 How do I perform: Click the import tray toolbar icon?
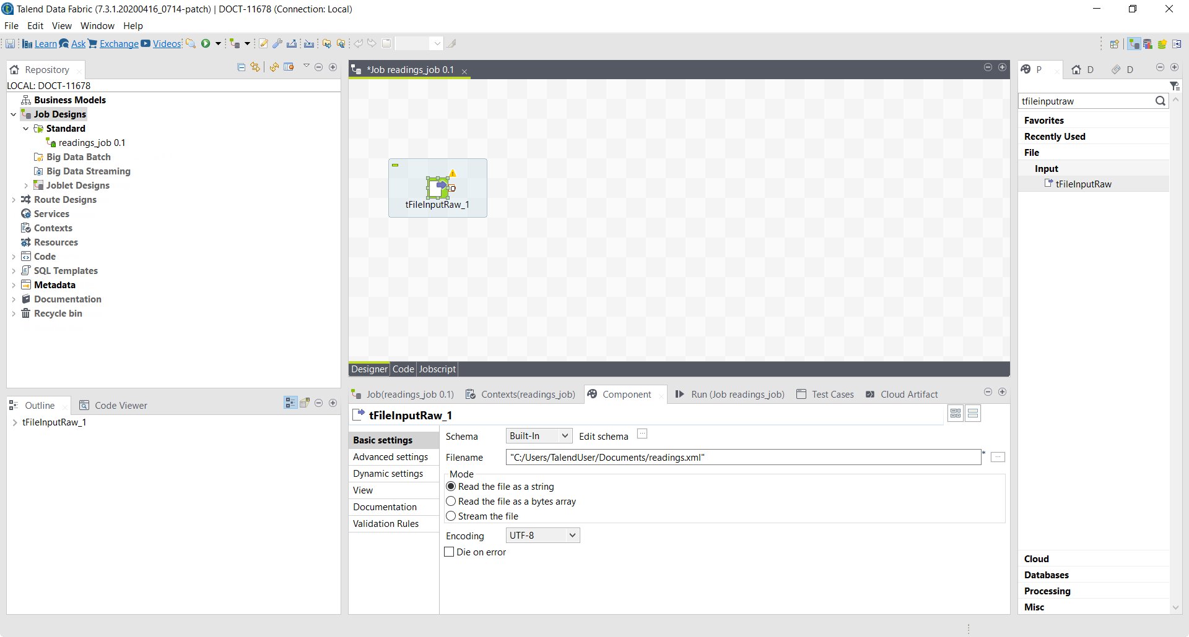[x=309, y=43]
